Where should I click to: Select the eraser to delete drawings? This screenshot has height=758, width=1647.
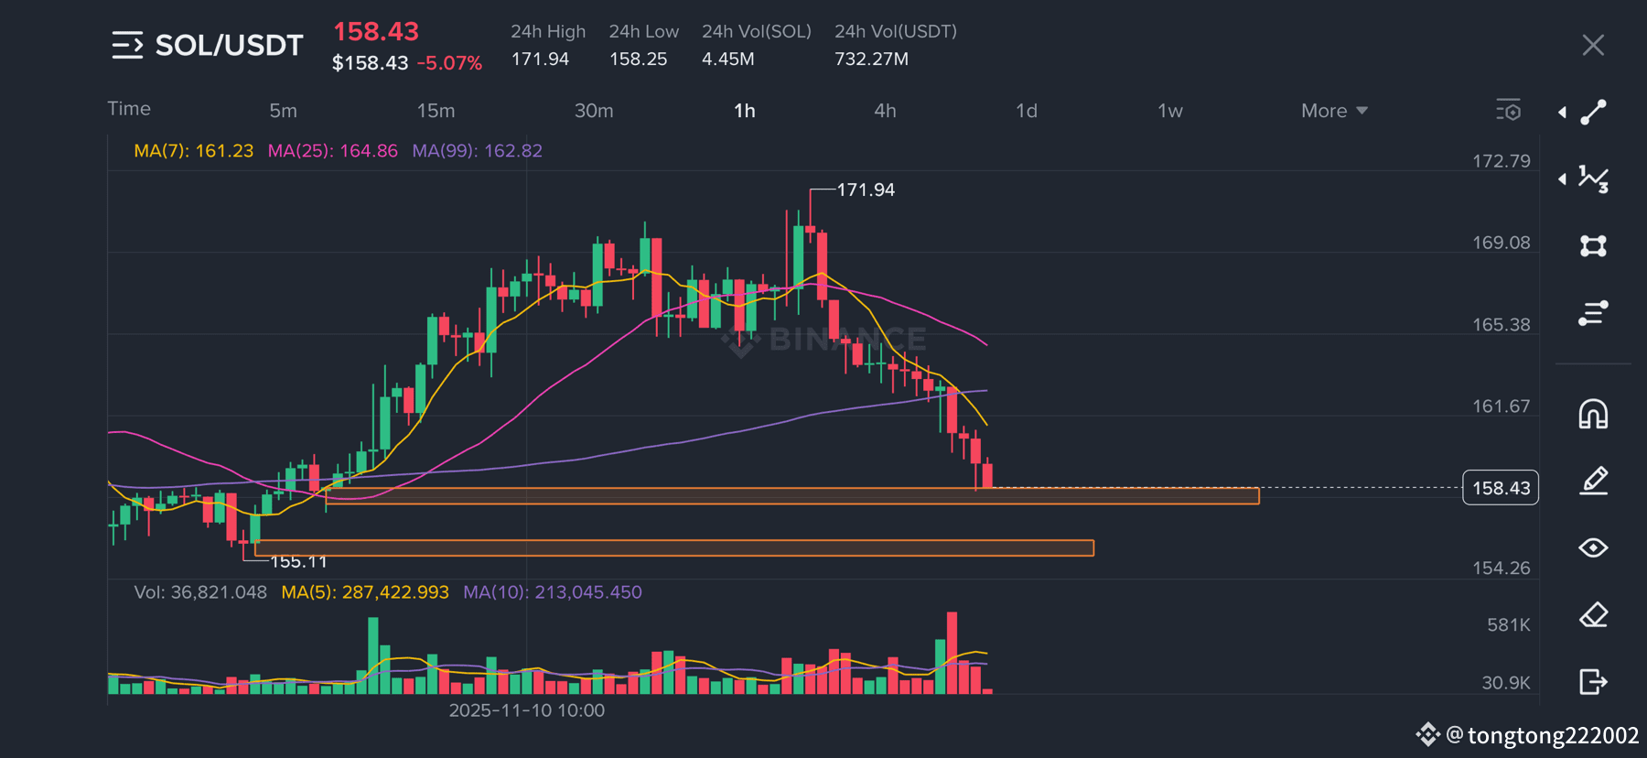[x=1593, y=614]
